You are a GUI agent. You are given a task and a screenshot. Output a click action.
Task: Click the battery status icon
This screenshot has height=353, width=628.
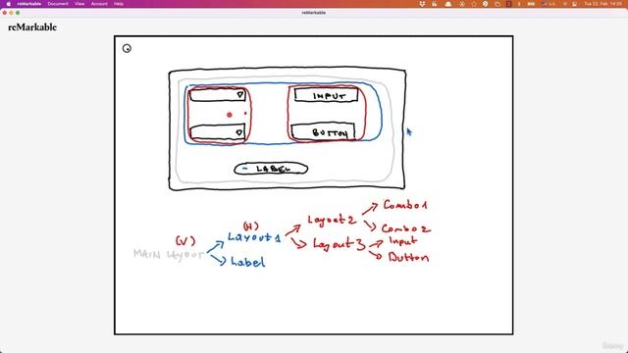pyautogui.click(x=531, y=4)
